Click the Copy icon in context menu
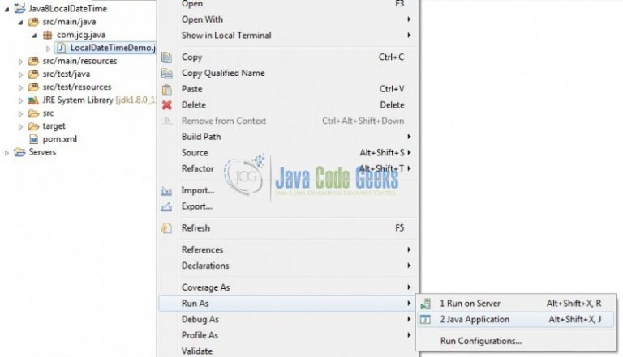Viewport: 623px width, 357px height. pyautogui.click(x=167, y=57)
